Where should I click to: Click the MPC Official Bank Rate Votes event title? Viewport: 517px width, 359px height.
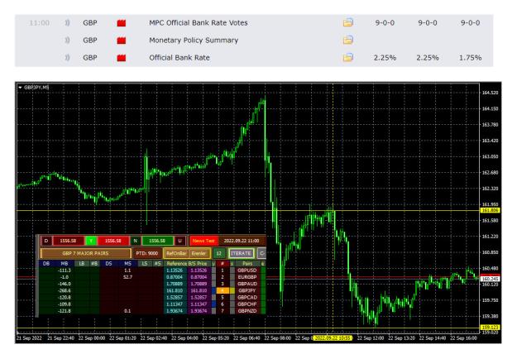[199, 22]
